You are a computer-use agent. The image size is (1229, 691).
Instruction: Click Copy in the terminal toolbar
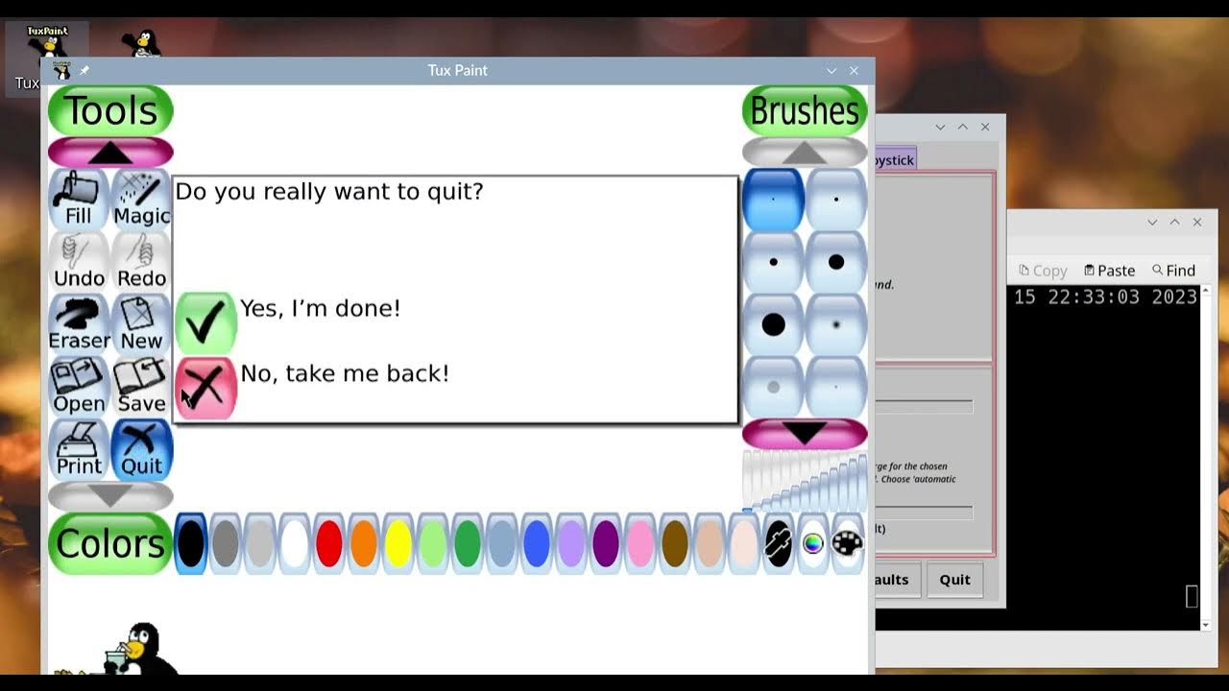pyautogui.click(x=1043, y=271)
